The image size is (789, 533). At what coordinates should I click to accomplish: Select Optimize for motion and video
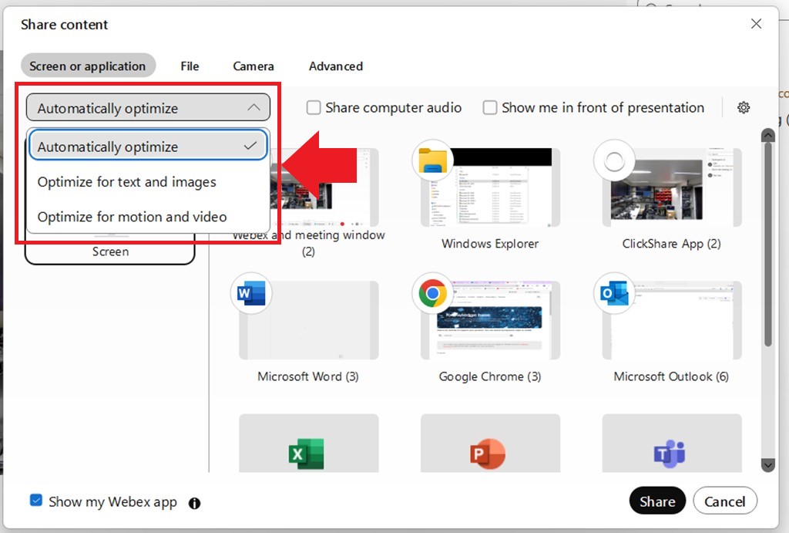(133, 217)
